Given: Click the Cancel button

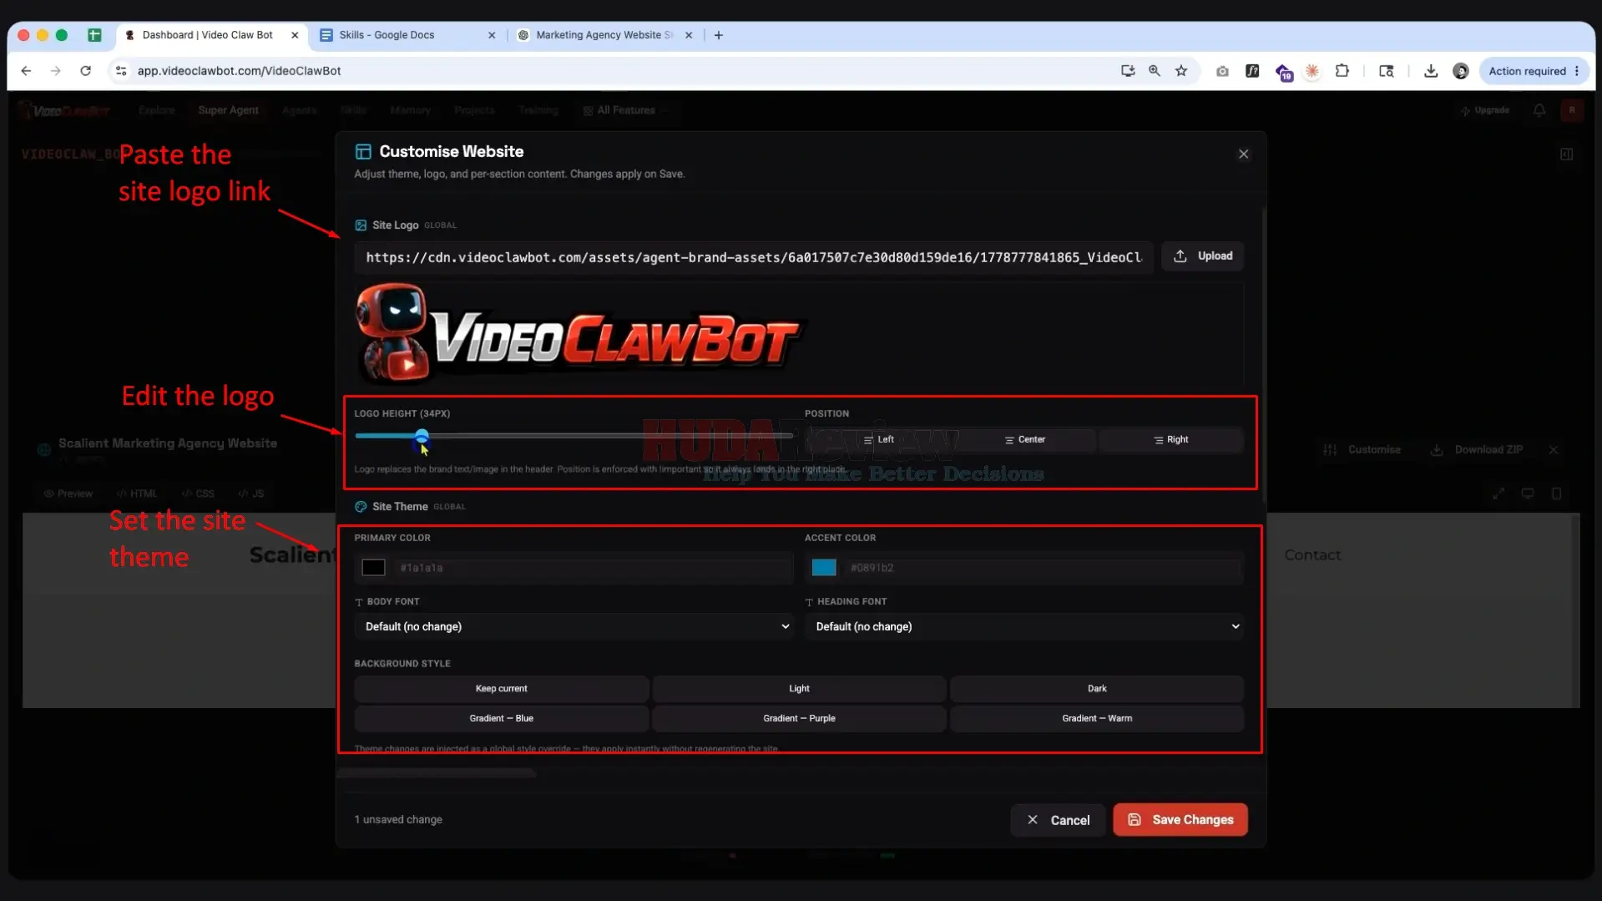Looking at the screenshot, I should [x=1058, y=820].
